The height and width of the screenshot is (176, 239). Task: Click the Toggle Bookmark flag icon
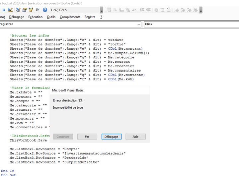click(177, 10)
